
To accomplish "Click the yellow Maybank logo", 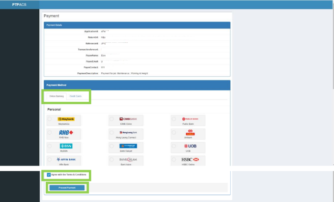I will 66,119.
